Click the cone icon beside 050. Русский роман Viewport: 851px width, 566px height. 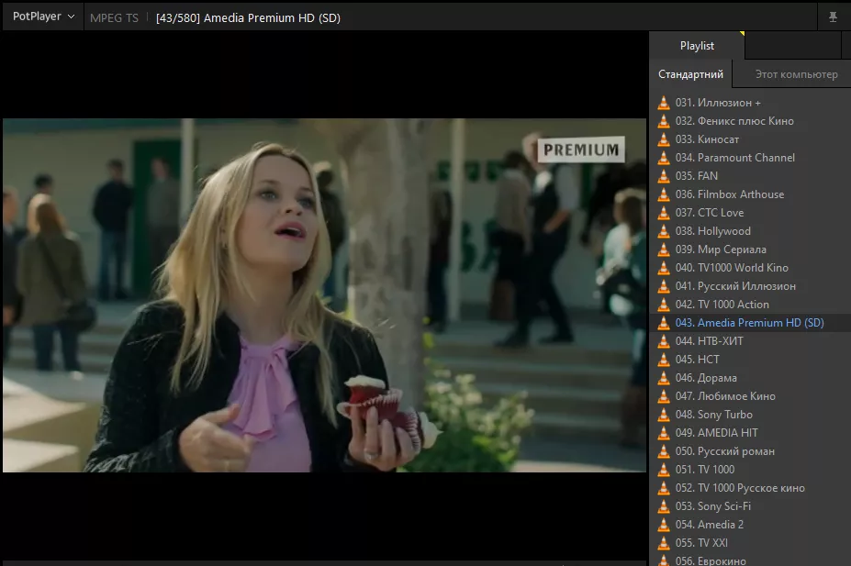coord(663,451)
